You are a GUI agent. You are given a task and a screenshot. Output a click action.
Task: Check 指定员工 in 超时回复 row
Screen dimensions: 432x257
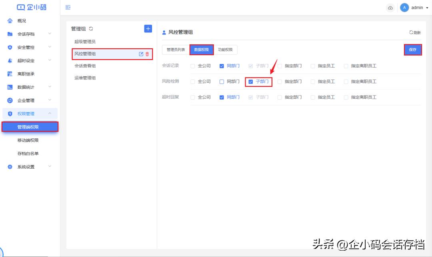tap(313, 97)
